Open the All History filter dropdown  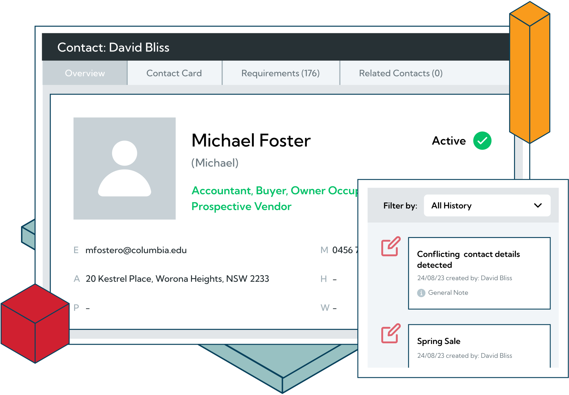[487, 205]
